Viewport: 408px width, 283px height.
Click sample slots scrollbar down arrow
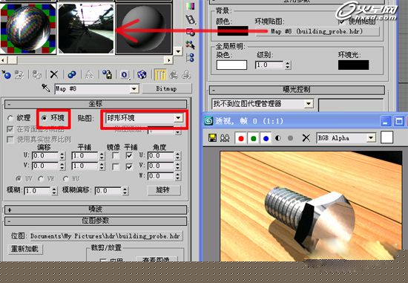coord(178,51)
